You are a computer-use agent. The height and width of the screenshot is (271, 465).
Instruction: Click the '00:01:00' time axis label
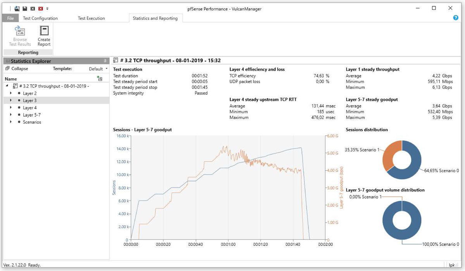tap(228, 245)
